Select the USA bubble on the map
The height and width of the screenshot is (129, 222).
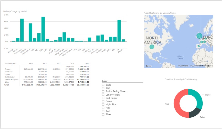click(152, 47)
